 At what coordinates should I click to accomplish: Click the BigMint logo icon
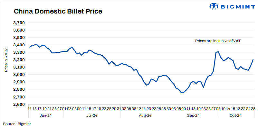[214, 6]
